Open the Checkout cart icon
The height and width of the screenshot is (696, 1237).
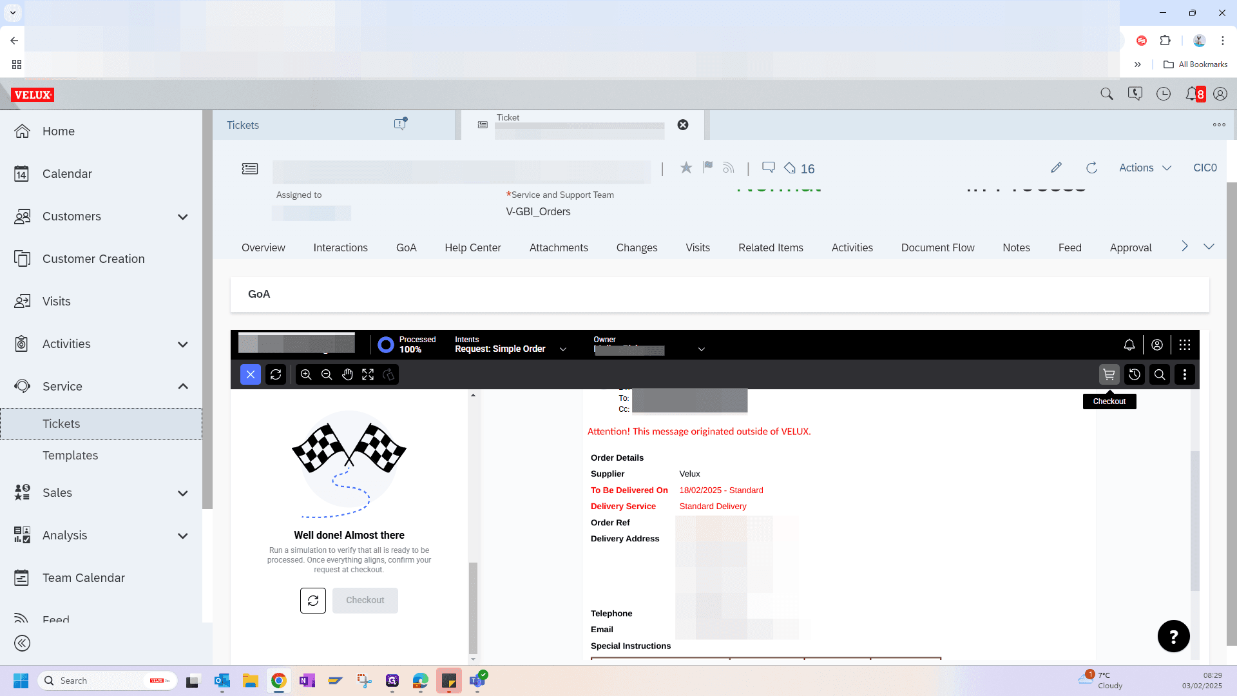tap(1109, 374)
